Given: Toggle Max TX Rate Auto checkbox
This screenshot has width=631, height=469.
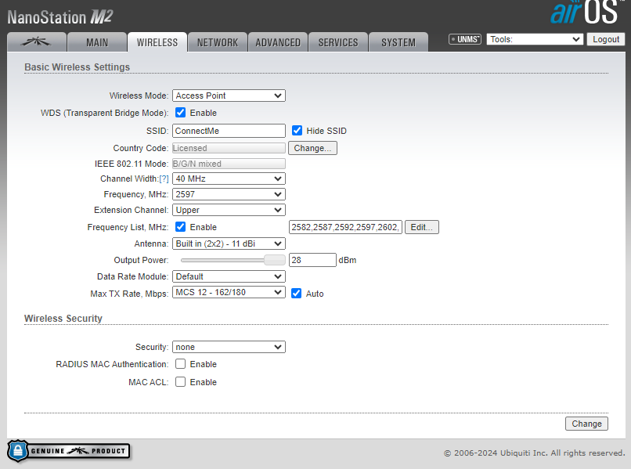Looking at the screenshot, I should point(297,294).
